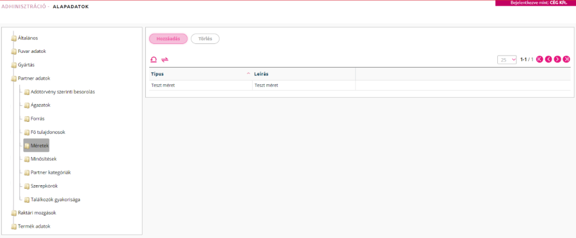Expand the Általános tree folder
The height and width of the screenshot is (238, 576).
point(14,38)
